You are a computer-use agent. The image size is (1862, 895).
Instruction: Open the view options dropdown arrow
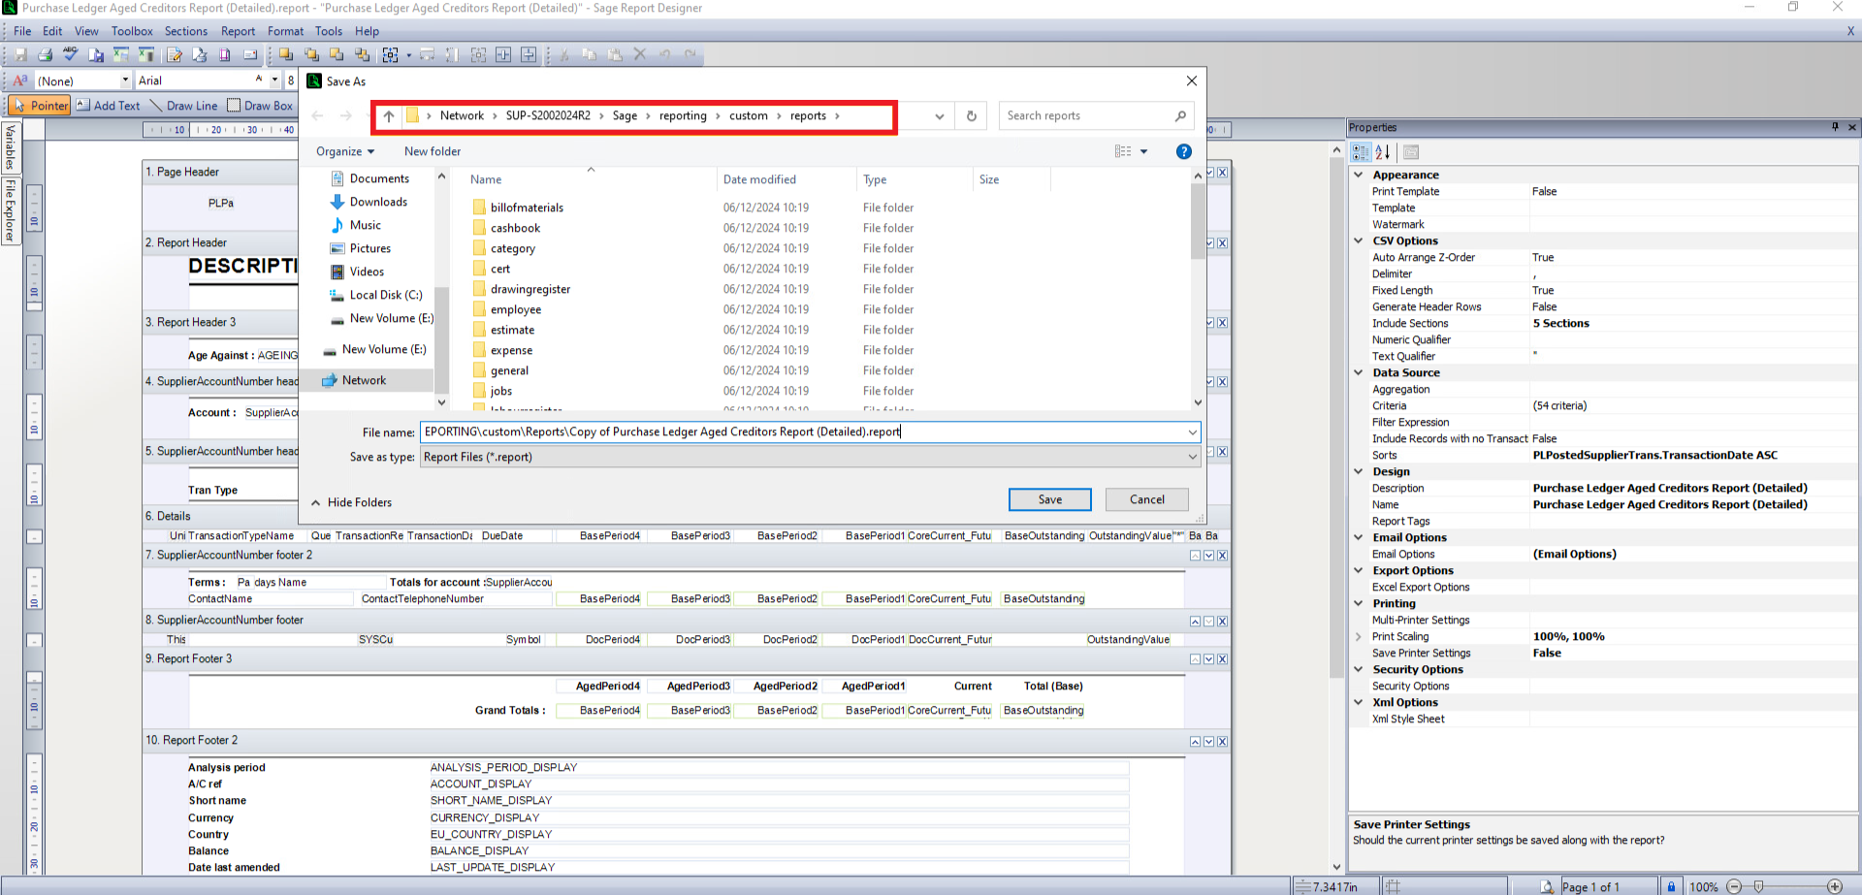coord(1144,151)
